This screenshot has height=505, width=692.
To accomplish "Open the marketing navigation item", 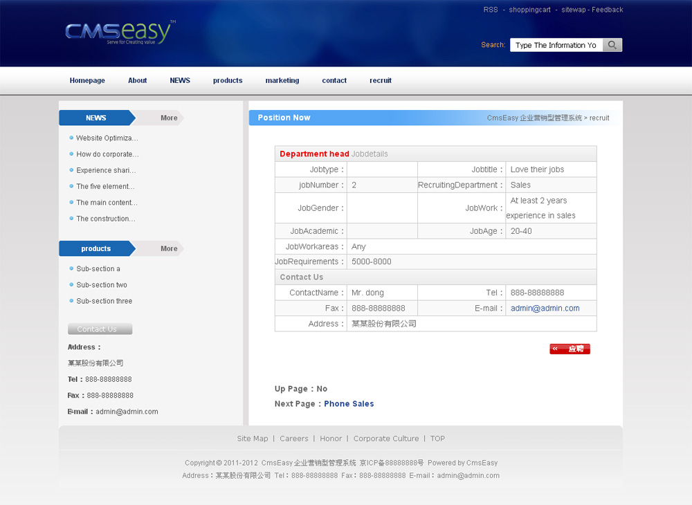I will point(282,81).
